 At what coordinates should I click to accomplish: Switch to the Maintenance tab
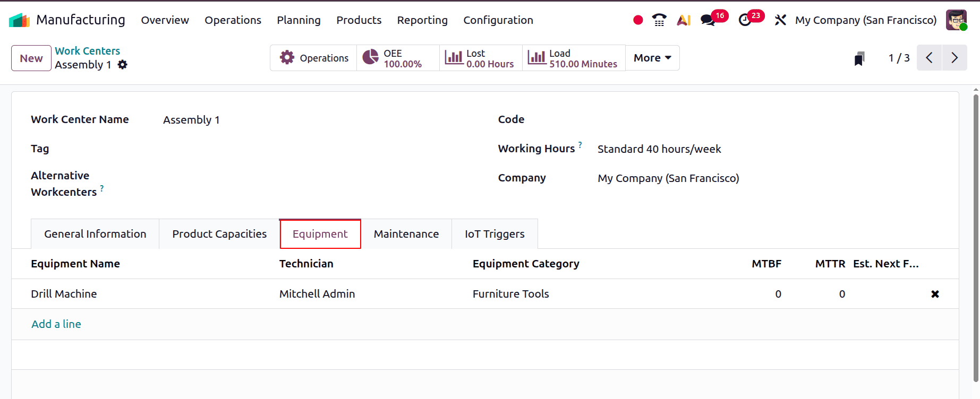click(406, 234)
